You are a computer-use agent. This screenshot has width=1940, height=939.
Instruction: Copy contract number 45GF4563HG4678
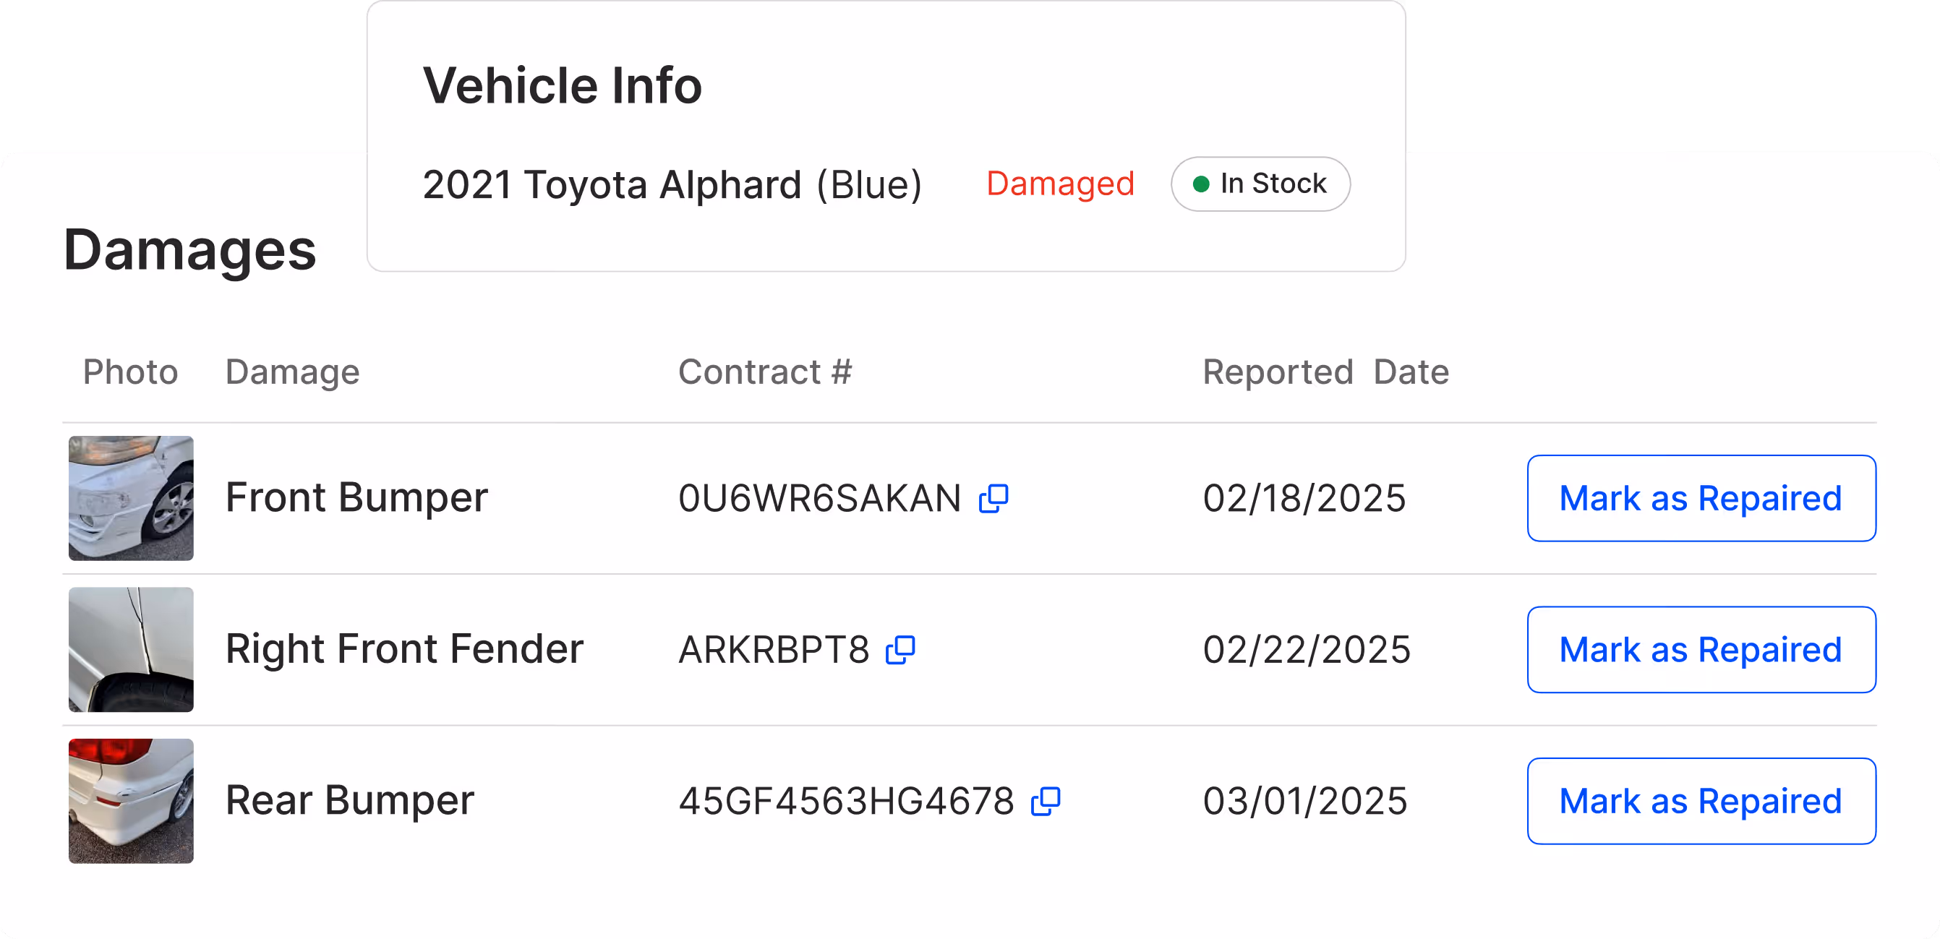1046,801
